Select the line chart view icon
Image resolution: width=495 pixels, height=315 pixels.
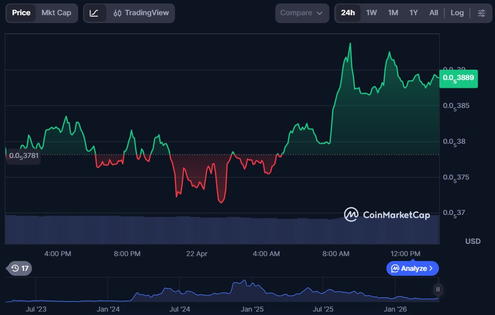(94, 13)
